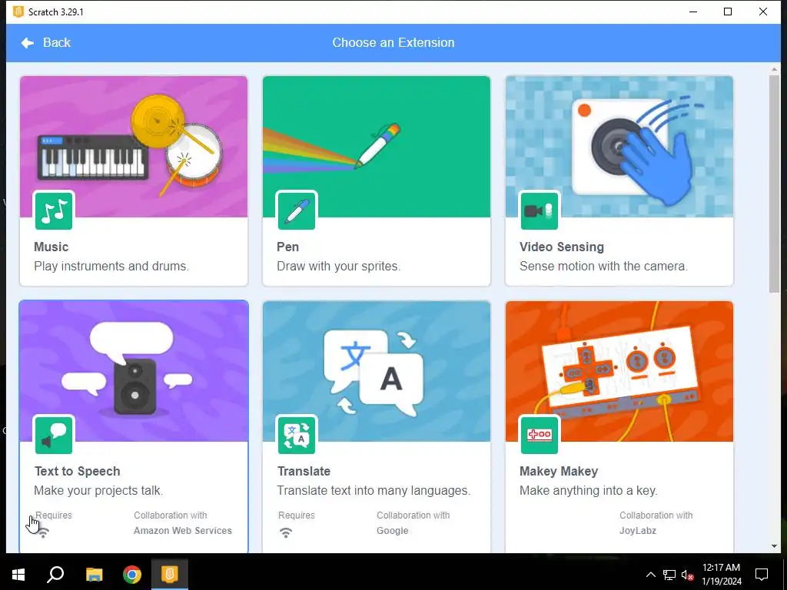This screenshot has height=590, width=787.
Task: Click the Scratch taskbar icon
Action: tap(170, 574)
